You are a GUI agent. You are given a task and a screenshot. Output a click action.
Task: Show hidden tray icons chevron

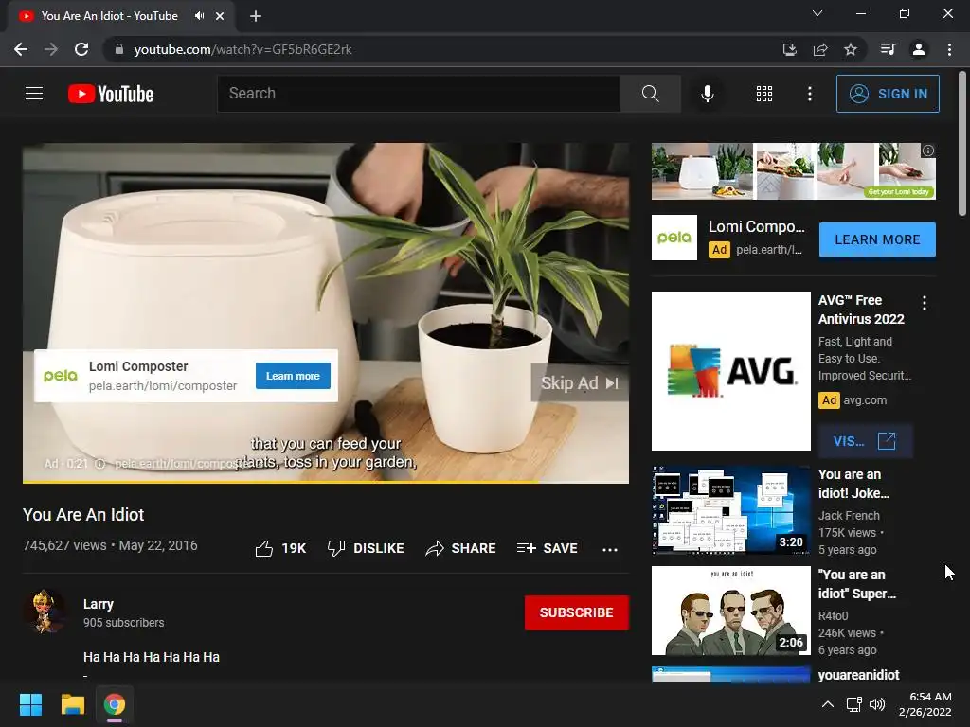coord(827,704)
